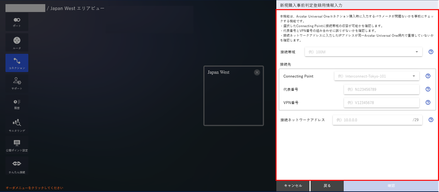Viewport: 439px width, 192px height.
Task: Close the Japan West card
Action: (x=257, y=72)
